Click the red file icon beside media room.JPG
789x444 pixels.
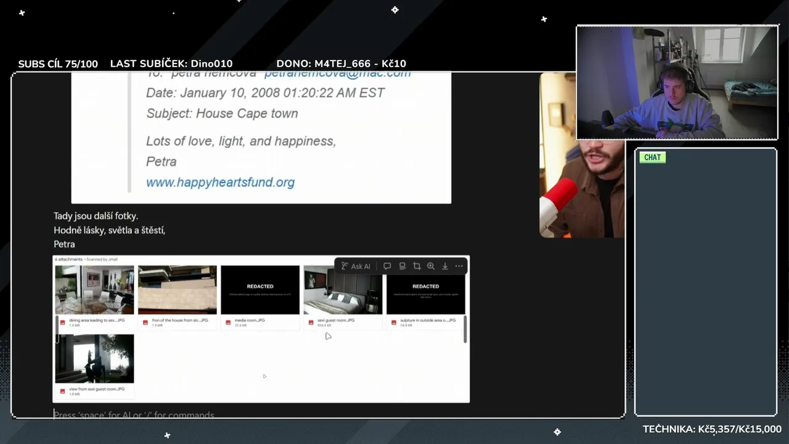[228, 323]
